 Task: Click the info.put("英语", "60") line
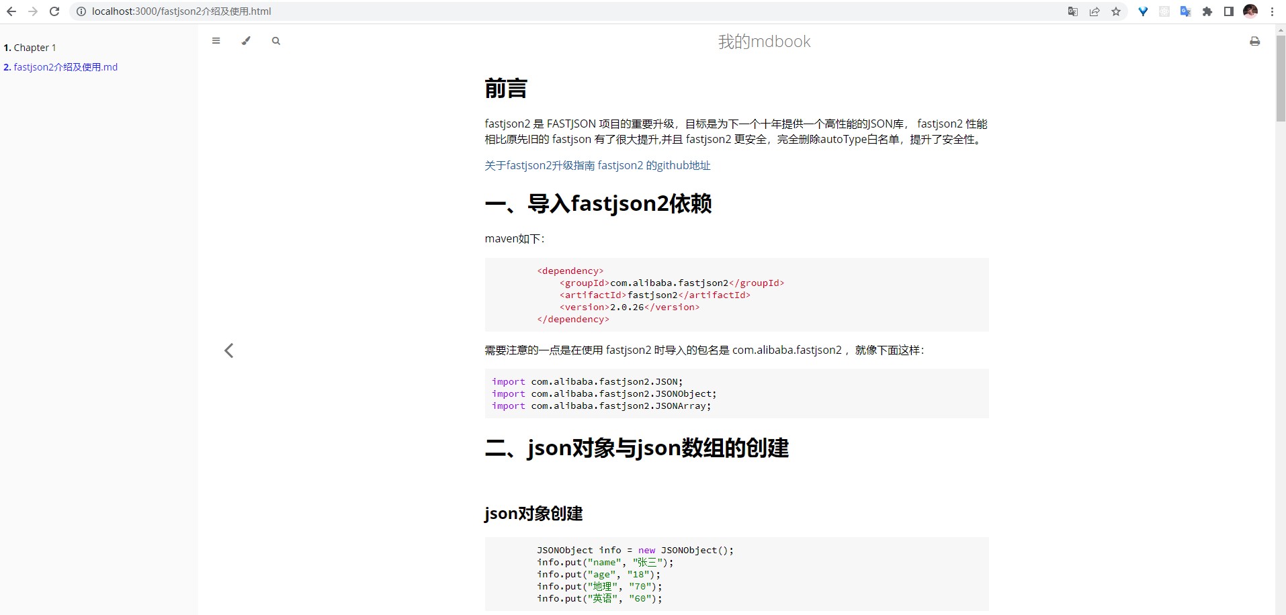coord(599,598)
